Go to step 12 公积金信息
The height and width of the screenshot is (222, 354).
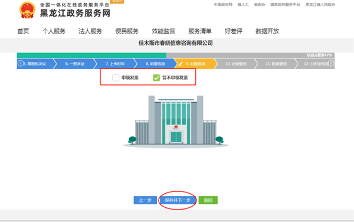click(x=316, y=64)
